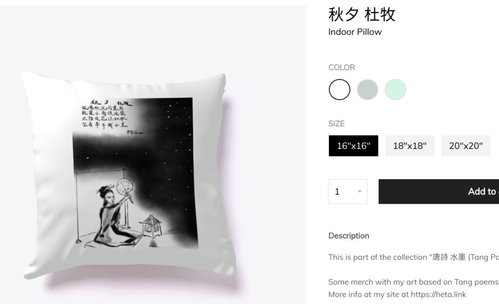Screen dimensions: 499x304
Task: Select the 16"x16" size option
Action: 353,146
